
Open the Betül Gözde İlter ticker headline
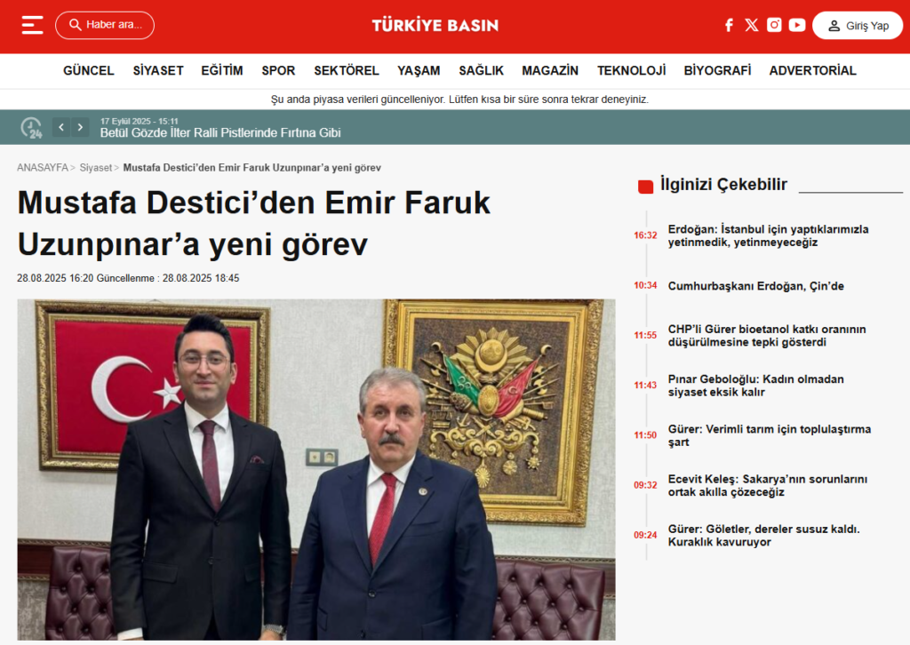tap(220, 133)
